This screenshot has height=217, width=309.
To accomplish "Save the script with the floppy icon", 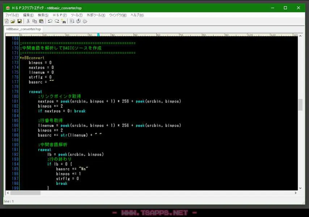I will point(20,21).
